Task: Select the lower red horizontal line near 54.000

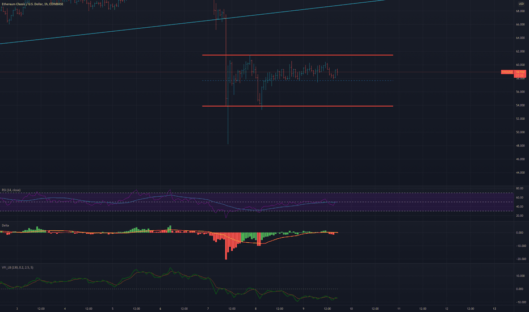Action: tap(297, 106)
